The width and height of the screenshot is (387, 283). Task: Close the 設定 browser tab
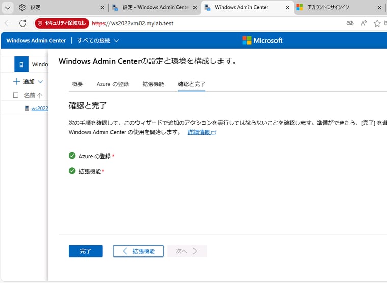[102, 8]
